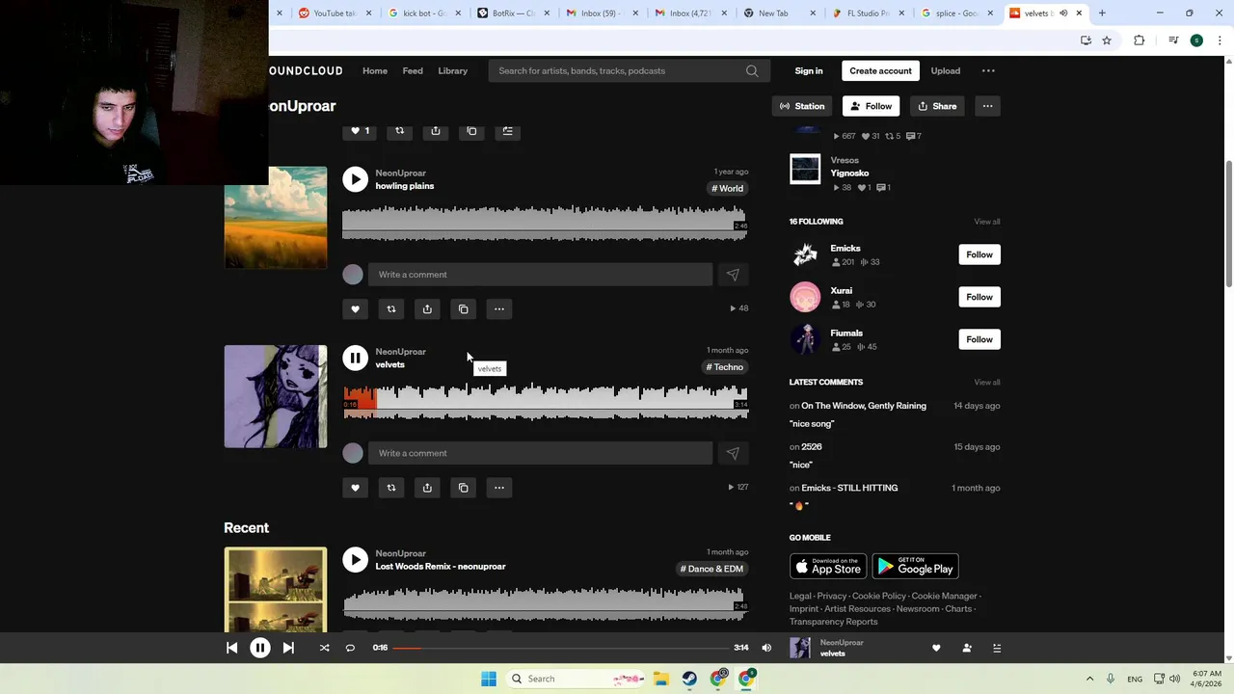Follow Emicks
1234x694 pixels.
pos(979,254)
